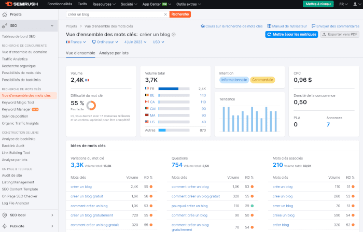Expand the App Center dropdown

pos(157,4)
